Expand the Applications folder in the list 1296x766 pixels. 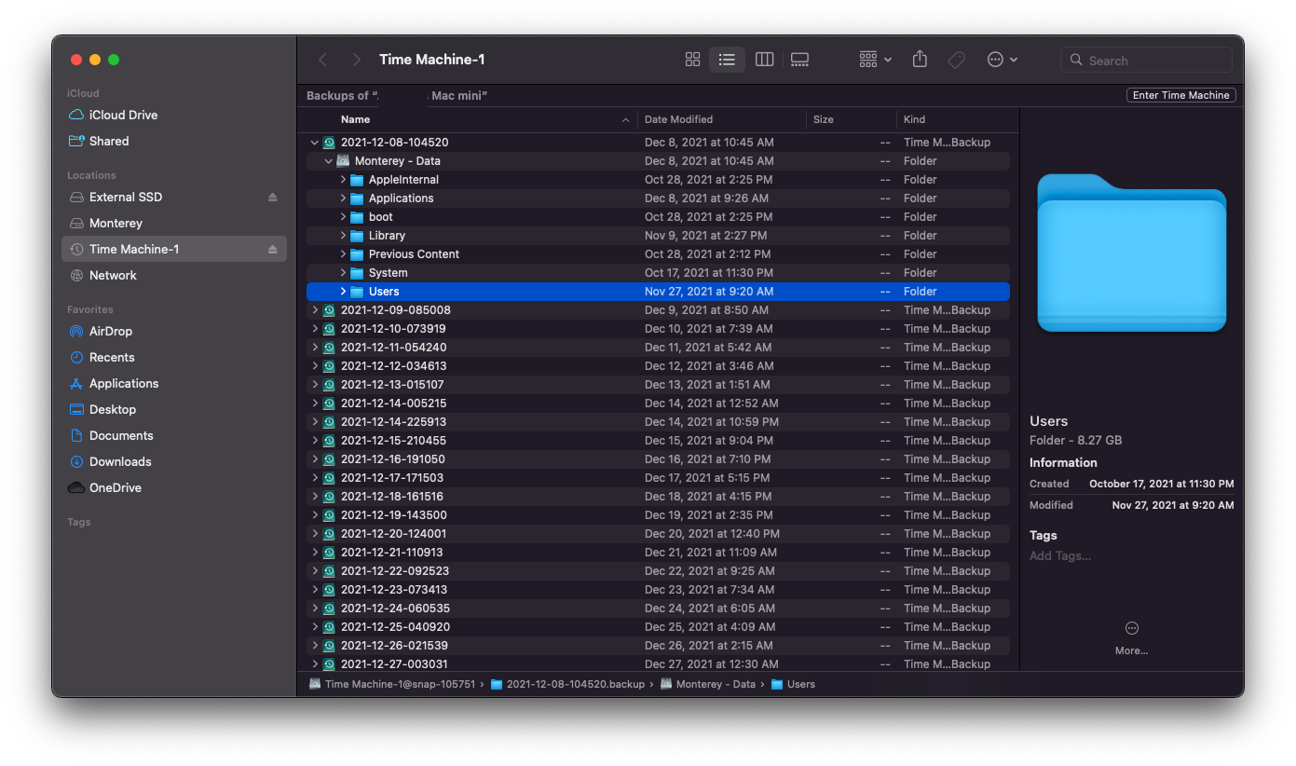(x=343, y=198)
